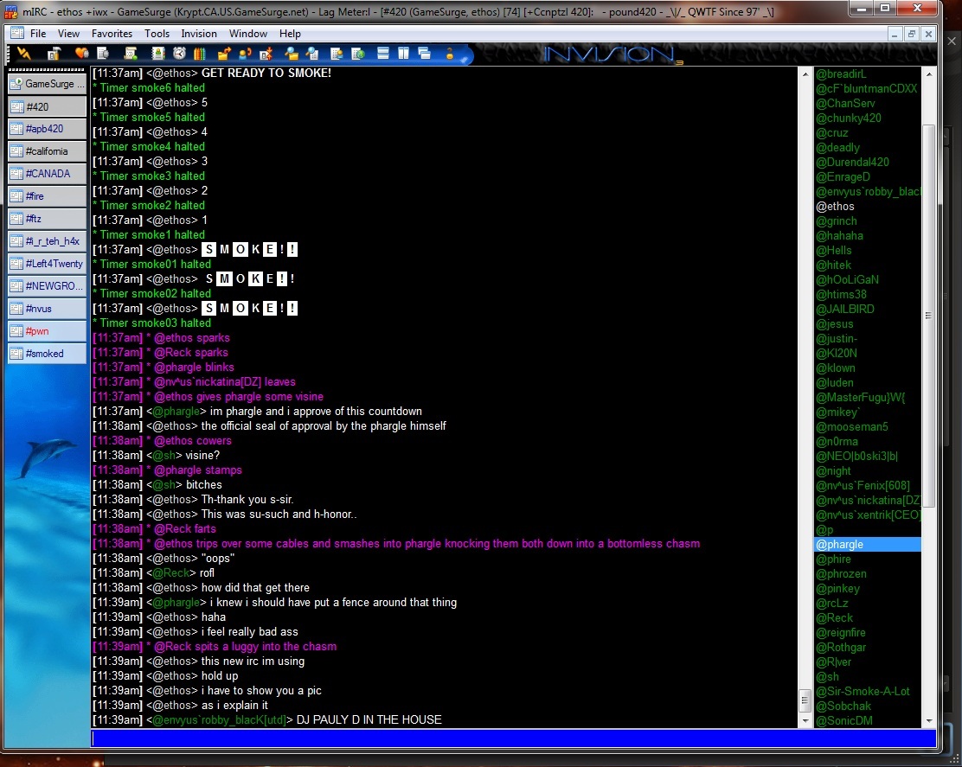962x767 pixels.
Task: Click the Tile Horizontal windows icon
Action: [x=383, y=54]
